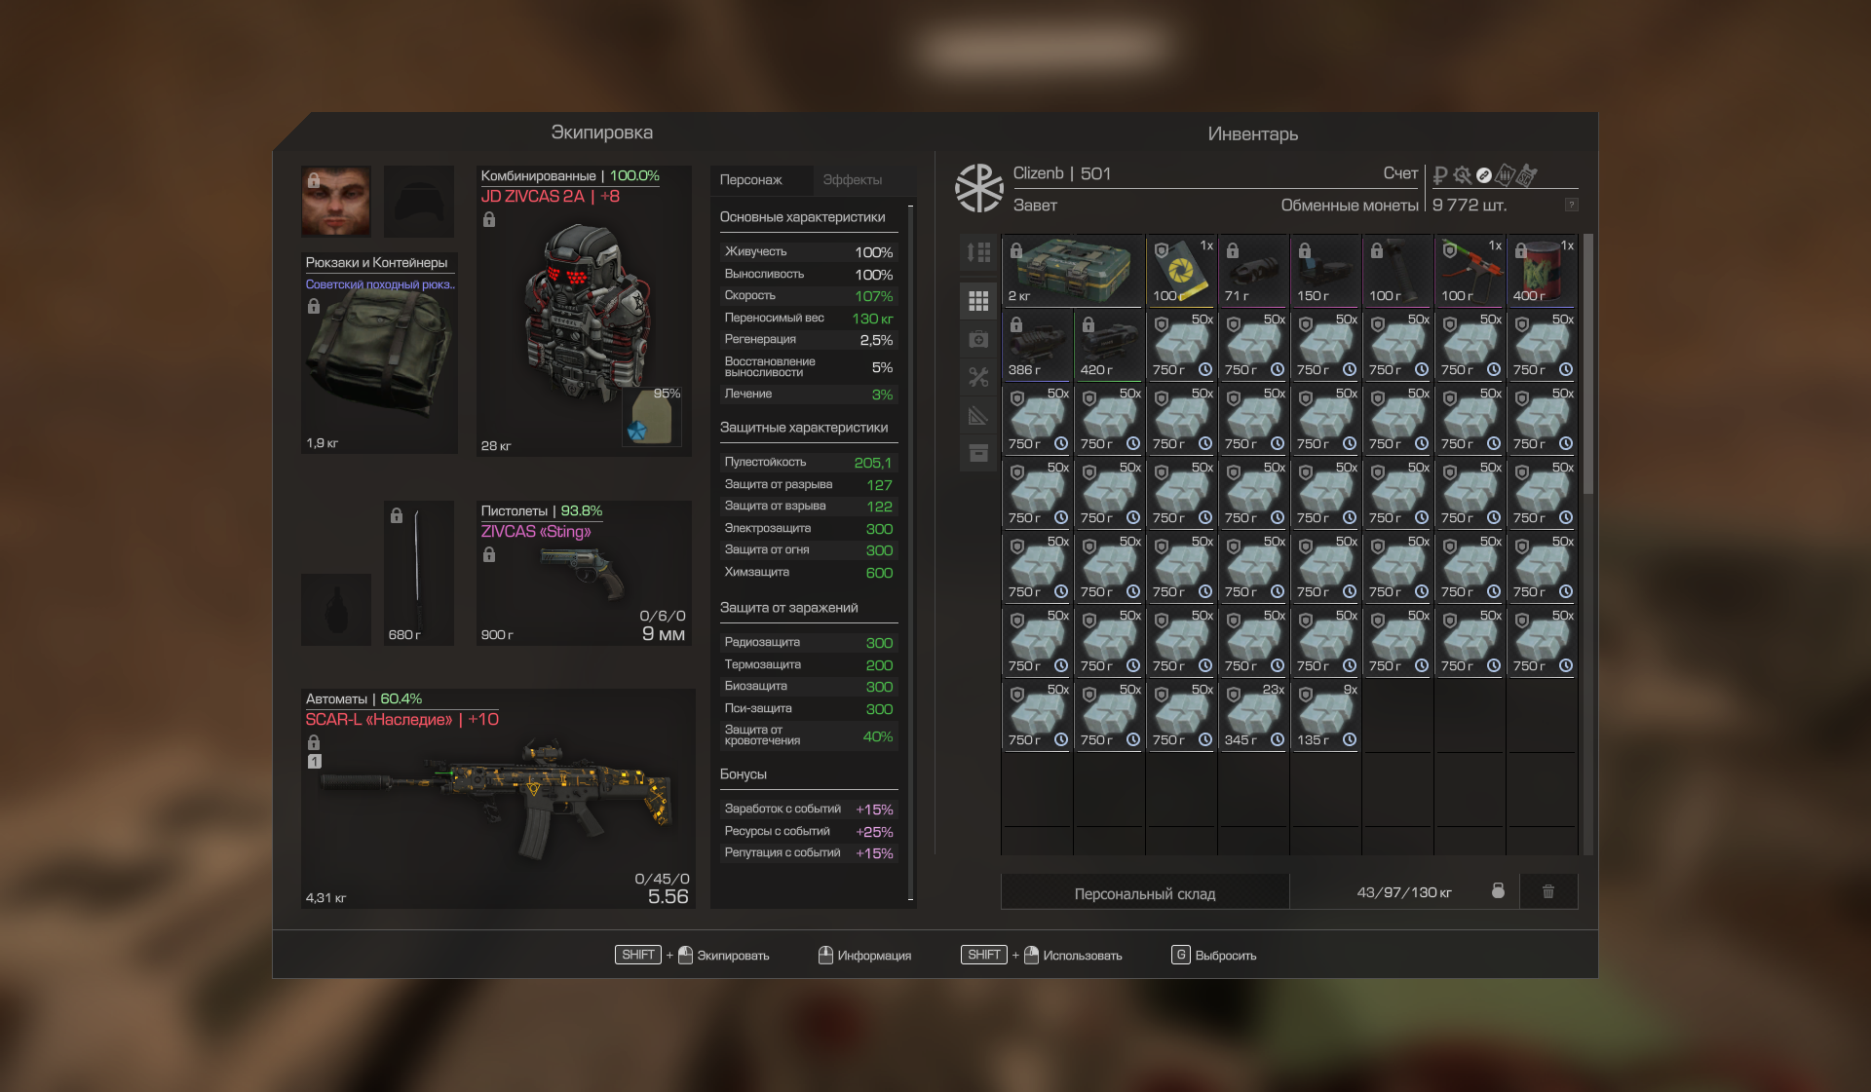Select the armor plate showing 95%
Image resolution: width=1871 pixels, height=1092 pixels.
pyautogui.click(x=653, y=418)
